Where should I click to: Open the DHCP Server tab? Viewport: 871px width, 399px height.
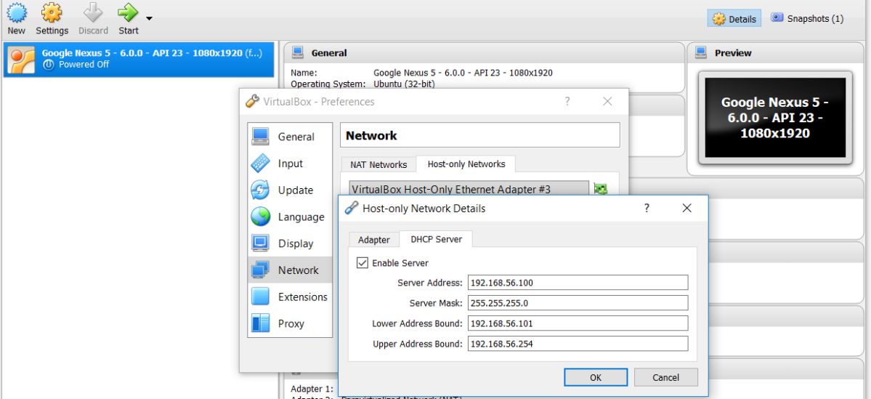436,239
